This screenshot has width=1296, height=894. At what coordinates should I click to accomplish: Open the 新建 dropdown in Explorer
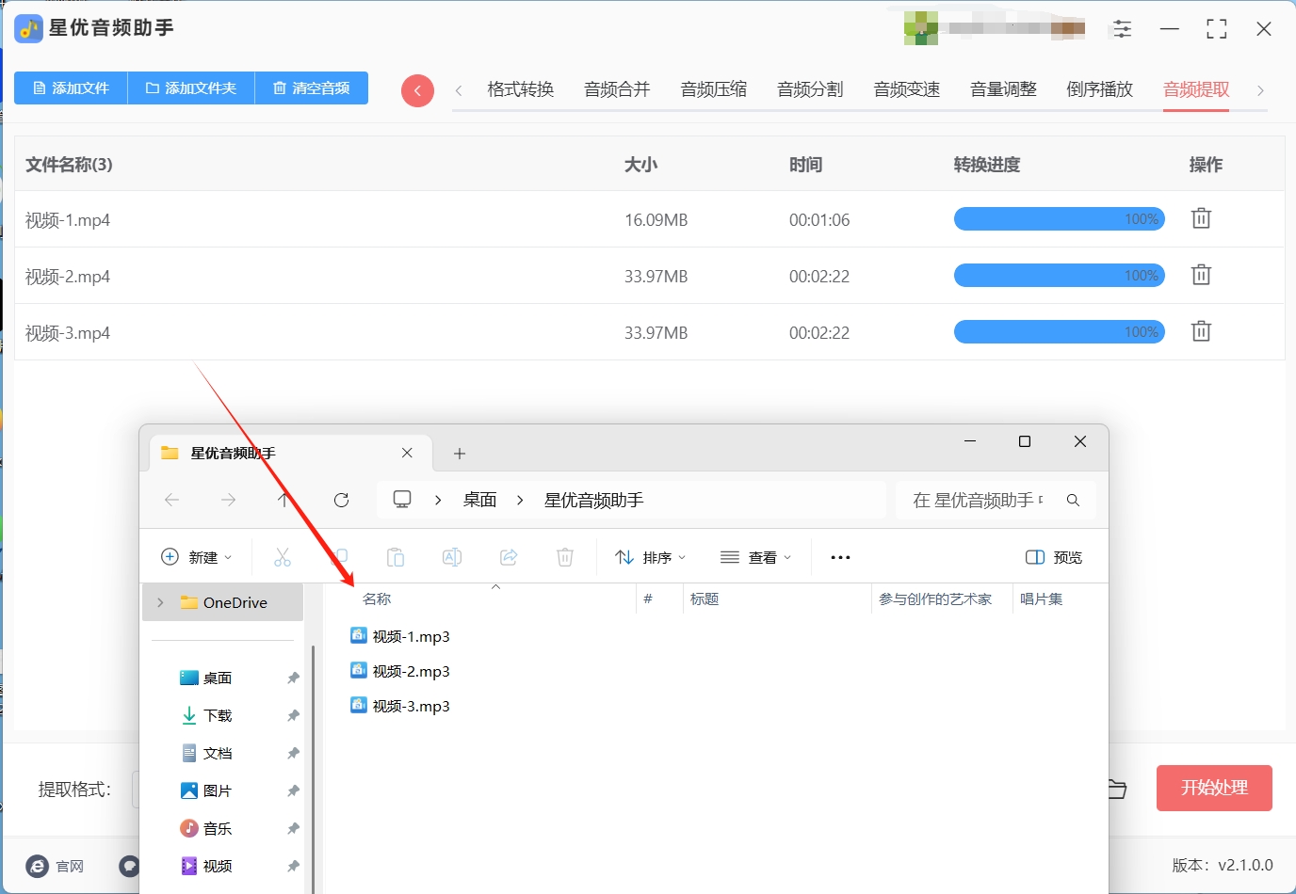click(x=197, y=557)
